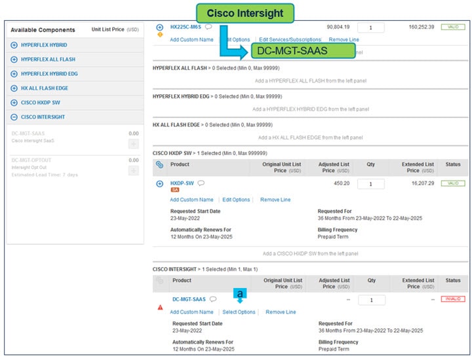Expand the HXDP-SW line plus icon

[160, 184]
